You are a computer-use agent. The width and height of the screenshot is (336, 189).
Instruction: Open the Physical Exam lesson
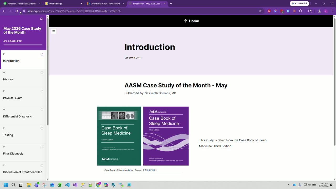(x=23, y=97)
